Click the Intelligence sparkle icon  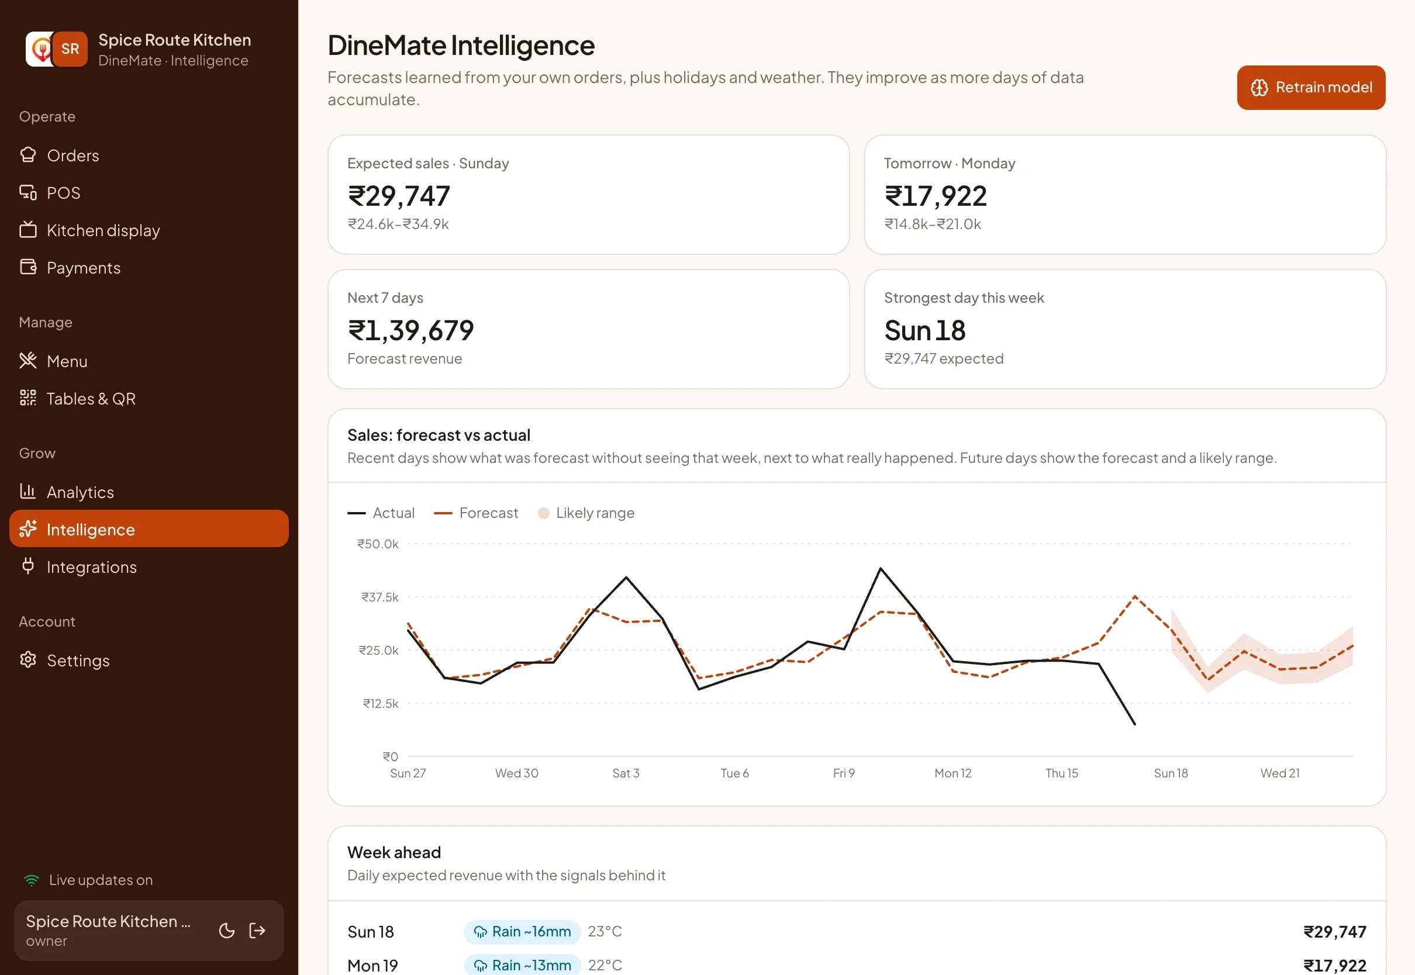(x=28, y=528)
